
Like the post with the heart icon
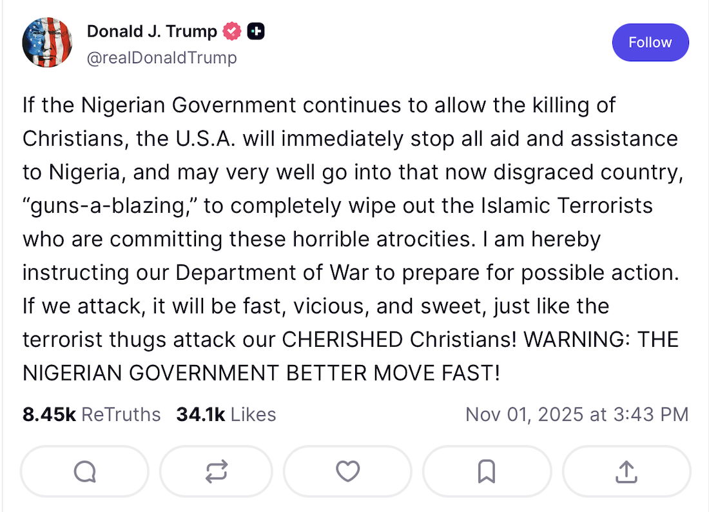click(x=348, y=471)
